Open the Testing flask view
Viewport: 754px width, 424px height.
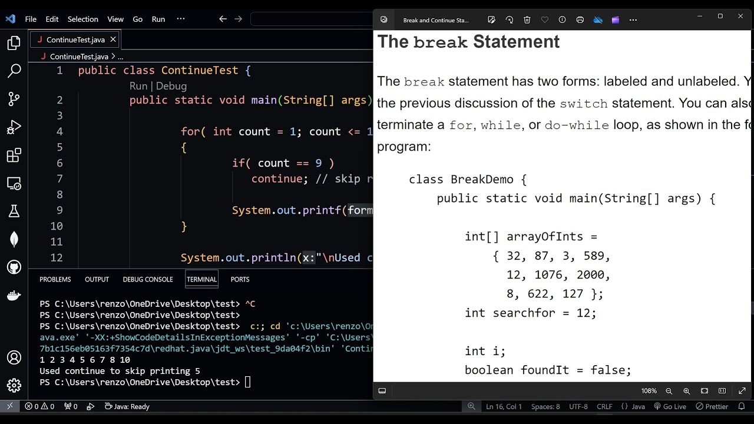(14, 211)
